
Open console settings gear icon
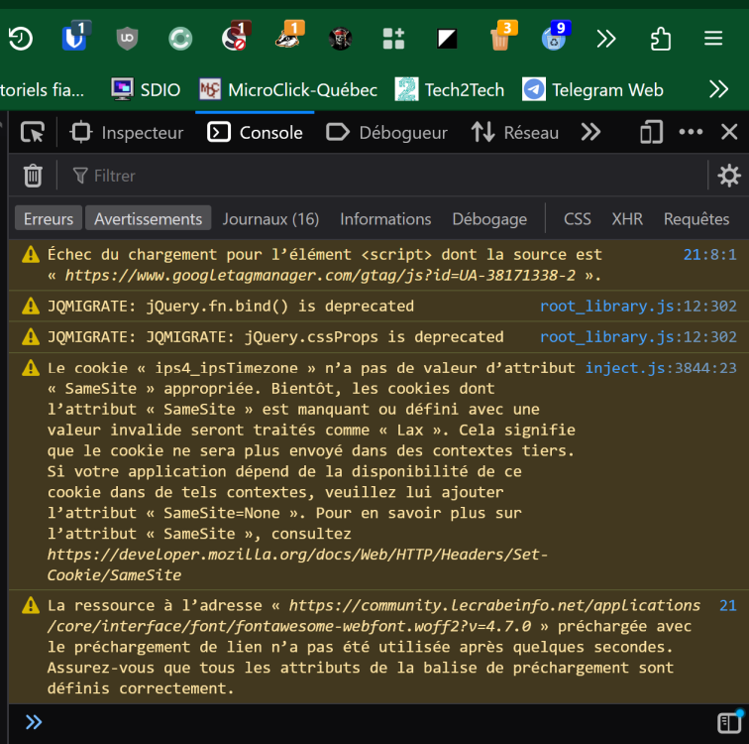click(729, 176)
